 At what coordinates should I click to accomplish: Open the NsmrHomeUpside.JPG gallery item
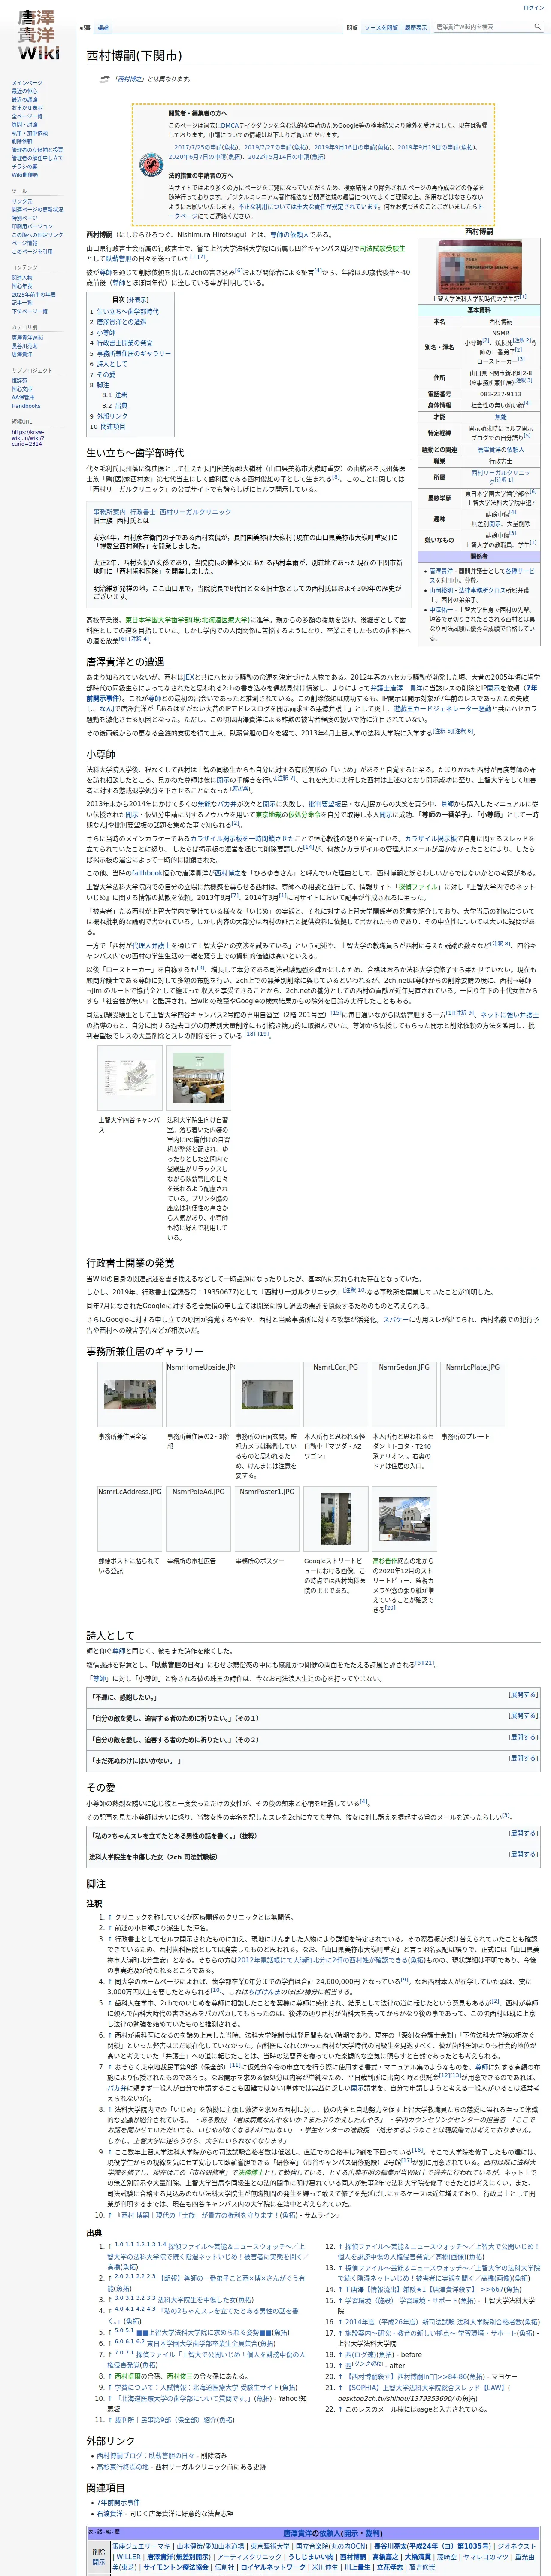coord(200,1367)
